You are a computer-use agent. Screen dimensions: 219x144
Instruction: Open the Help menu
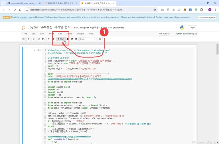tap(91, 34)
